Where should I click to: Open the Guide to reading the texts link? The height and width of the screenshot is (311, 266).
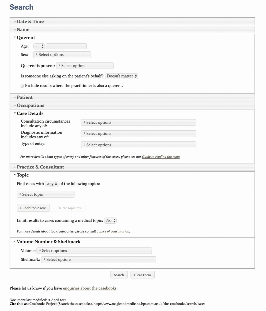pyautogui.click(x=161, y=157)
